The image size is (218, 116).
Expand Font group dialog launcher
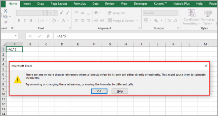click(x=70, y=28)
